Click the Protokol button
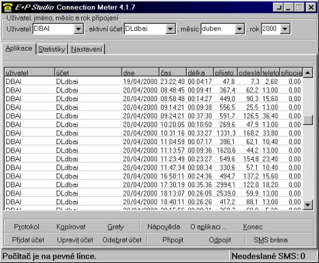 tap(27, 227)
